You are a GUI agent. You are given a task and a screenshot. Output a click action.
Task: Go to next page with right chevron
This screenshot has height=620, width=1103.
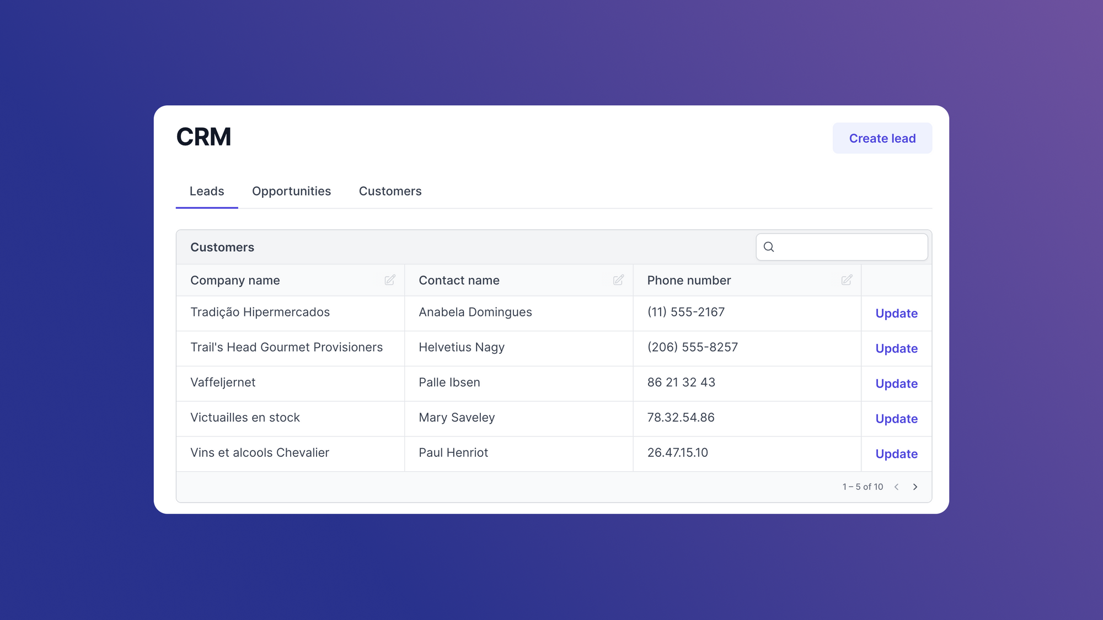915,487
